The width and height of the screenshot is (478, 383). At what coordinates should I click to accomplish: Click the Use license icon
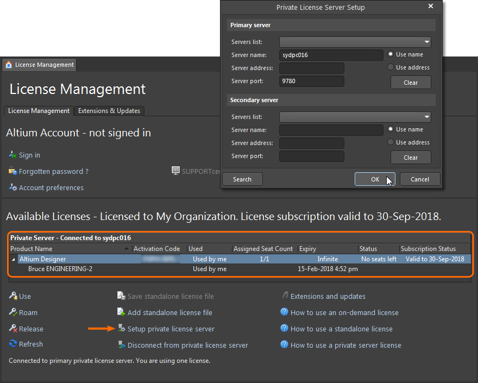click(x=13, y=296)
